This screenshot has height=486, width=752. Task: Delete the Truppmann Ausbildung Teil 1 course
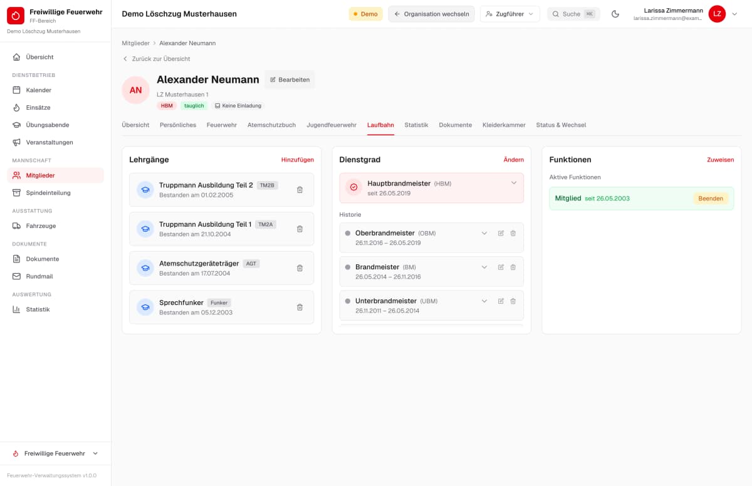(300, 229)
